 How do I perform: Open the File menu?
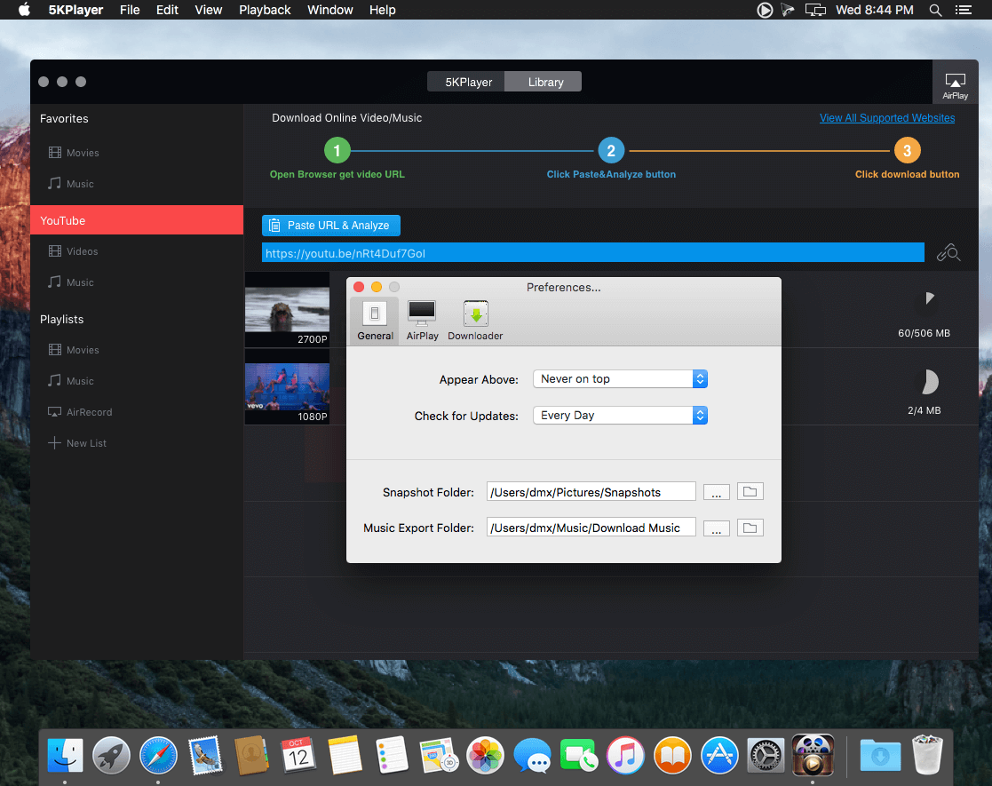tap(130, 10)
